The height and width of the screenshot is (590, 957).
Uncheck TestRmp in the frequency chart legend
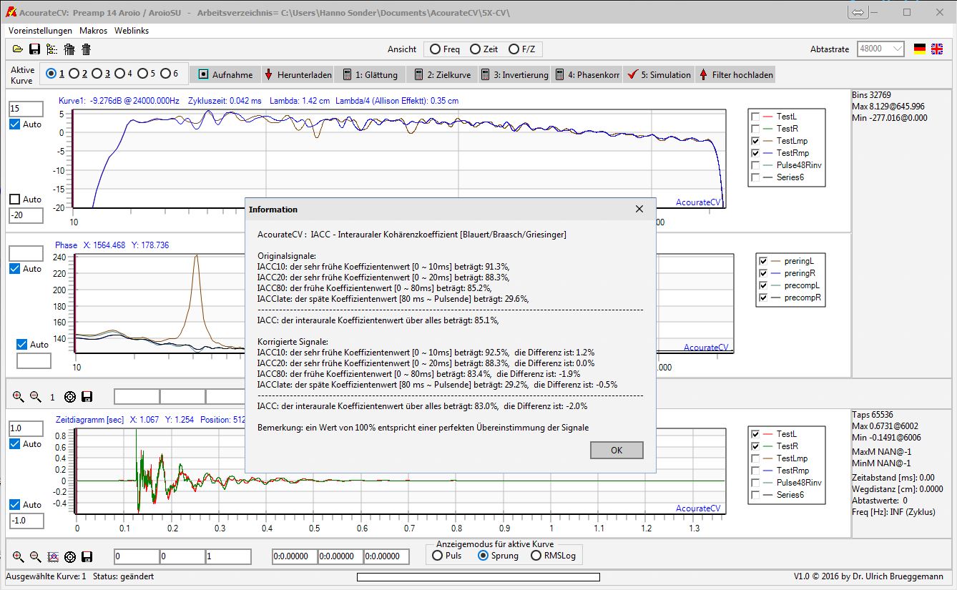pos(755,153)
